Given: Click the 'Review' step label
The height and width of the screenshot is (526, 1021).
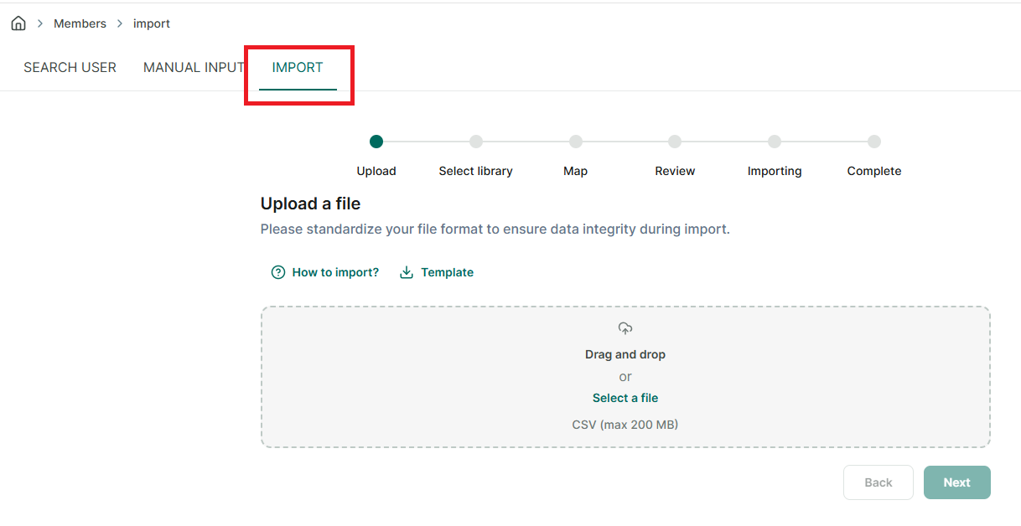Looking at the screenshot, I should [x=675, y=171].
